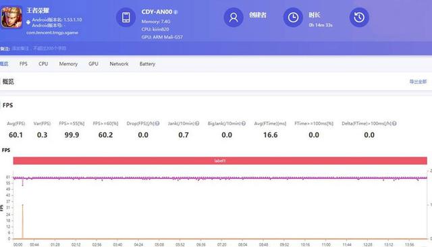Click the remarks input field
Image resolution: width=432 pixels, height=247 pixels.
pos(39,49)
